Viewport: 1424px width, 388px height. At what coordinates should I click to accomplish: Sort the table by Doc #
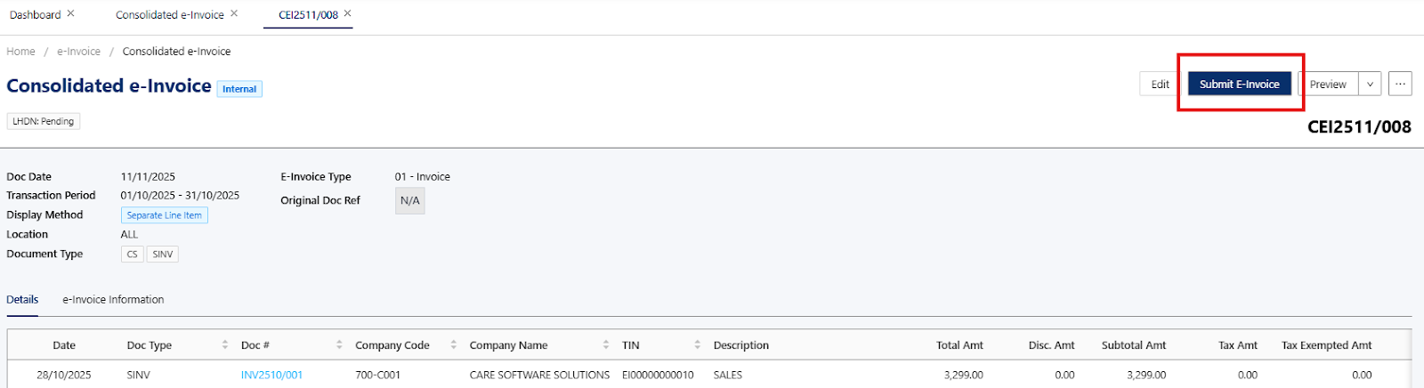(339, 345)
